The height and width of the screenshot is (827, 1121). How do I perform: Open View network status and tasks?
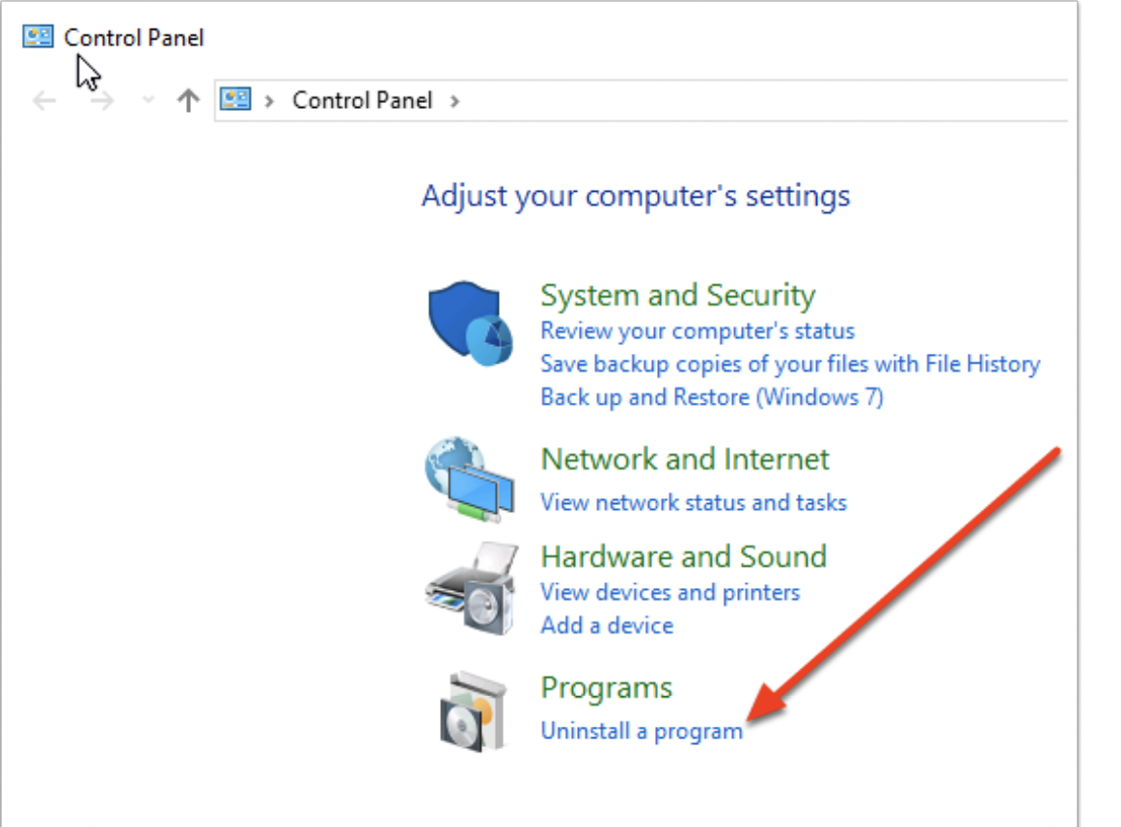pos(693,502)
